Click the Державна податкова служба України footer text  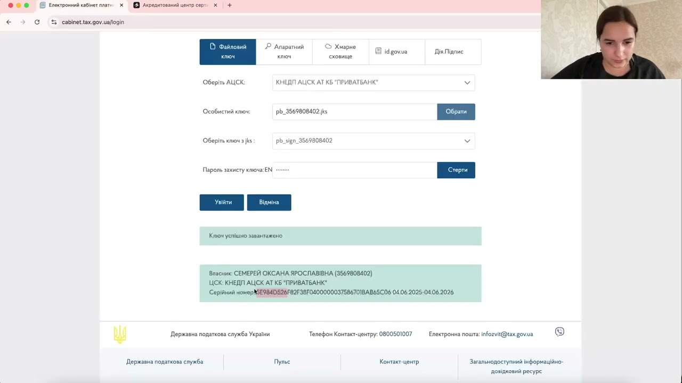pos(220,334)
